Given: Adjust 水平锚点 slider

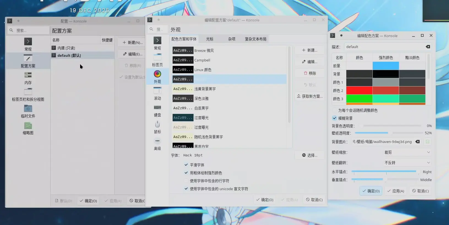Looking at the screenshot, I should pyautogui.click(x=386, y=171).
